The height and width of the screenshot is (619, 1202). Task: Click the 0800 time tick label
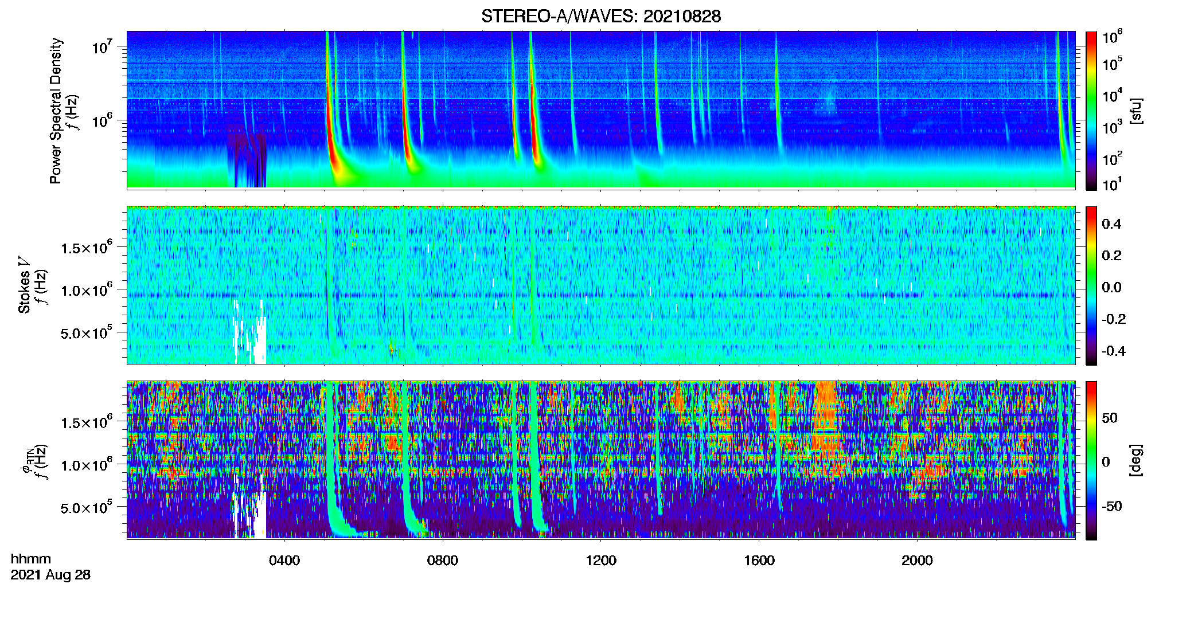443,560
